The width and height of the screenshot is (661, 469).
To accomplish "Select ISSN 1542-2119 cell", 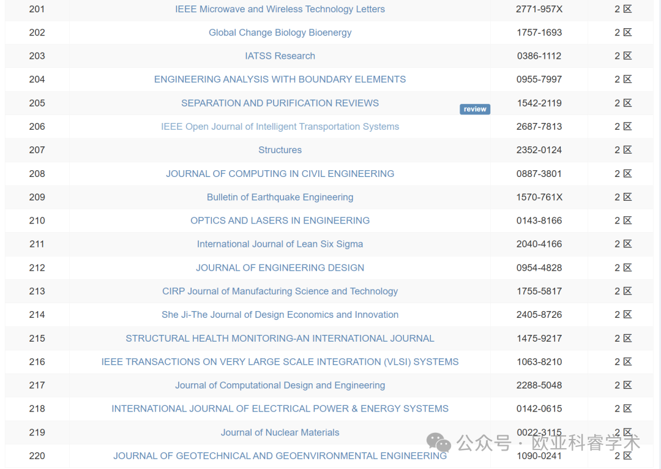I will (x=539, y=103).
